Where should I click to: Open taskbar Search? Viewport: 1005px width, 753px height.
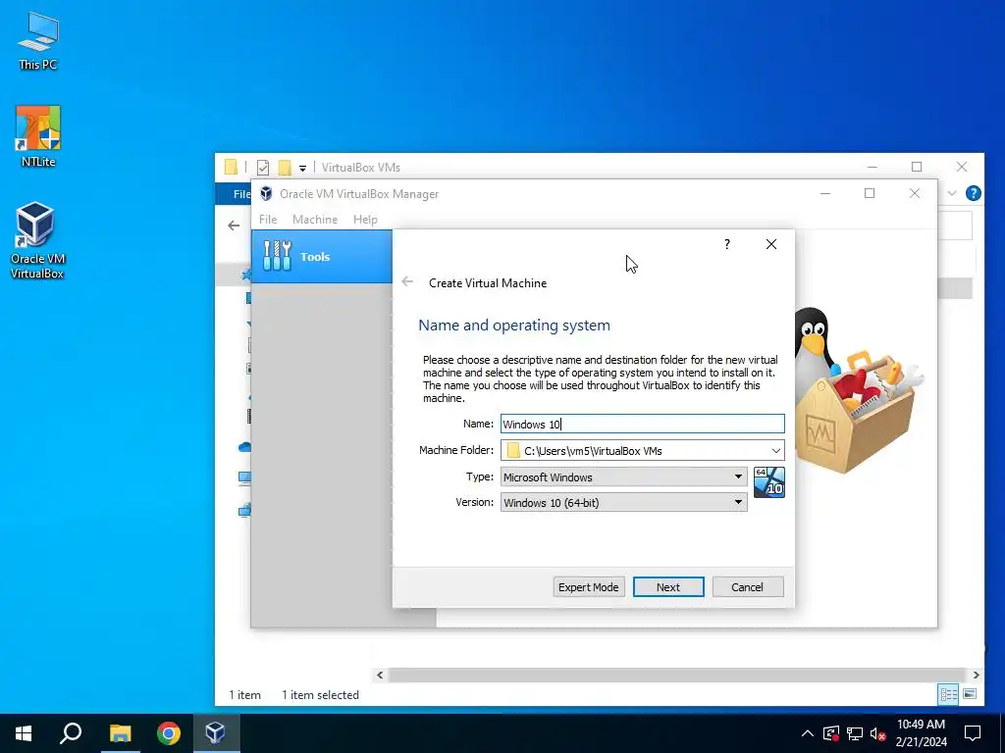71,733
